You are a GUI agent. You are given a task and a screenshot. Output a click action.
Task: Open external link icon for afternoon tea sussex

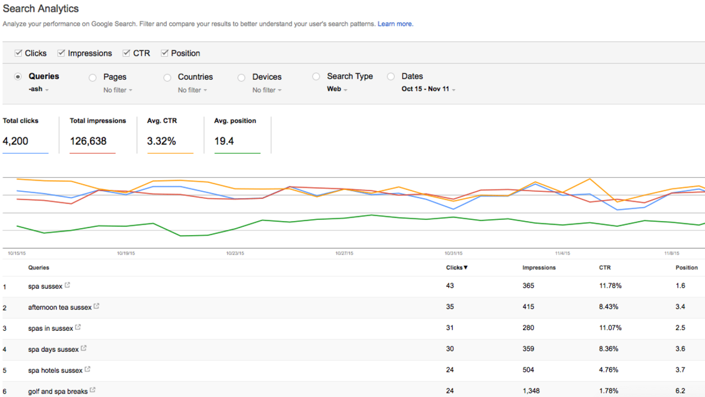(96, 306)
